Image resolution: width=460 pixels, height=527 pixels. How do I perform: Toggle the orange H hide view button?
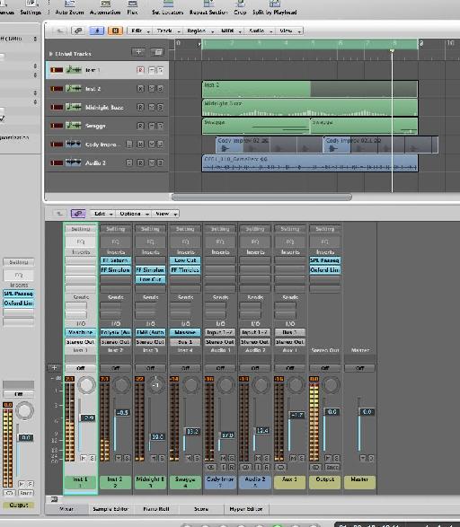point(115,31)
